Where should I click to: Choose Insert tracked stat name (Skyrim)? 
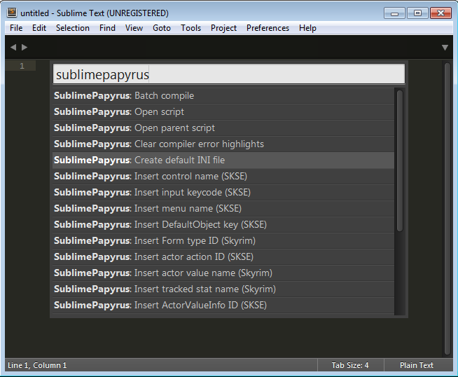pyautogui.click(x=223, y=289)
